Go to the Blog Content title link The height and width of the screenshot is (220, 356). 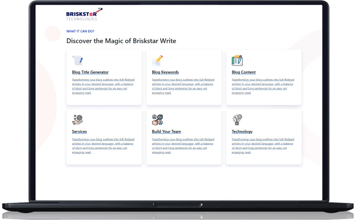coord(244,72)
